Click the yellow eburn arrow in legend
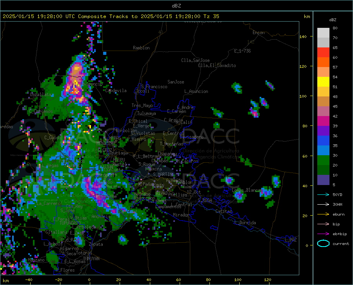The height and width of the screenshot is (285, 353). click(x=323, y=214)
